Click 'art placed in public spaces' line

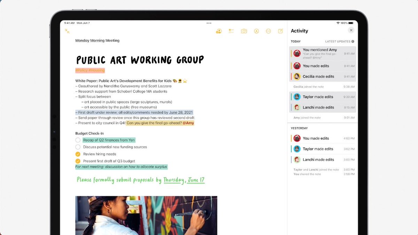(127, 102)
